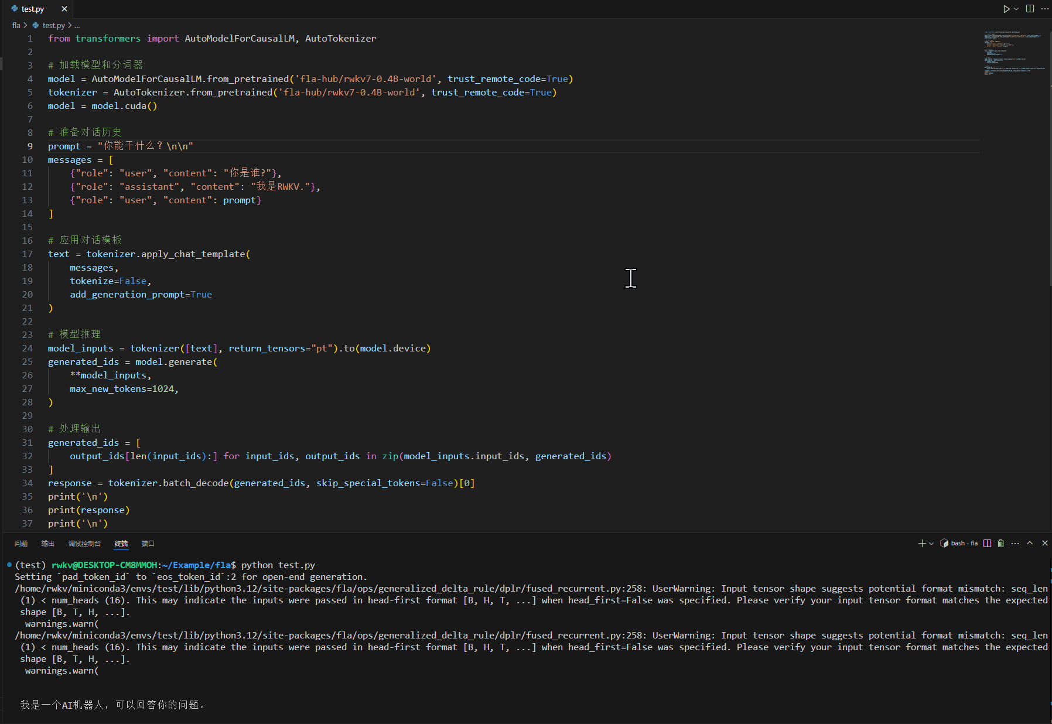Click the fla folder breadcrumb
1052x724 pixels.
coord(16,25)
